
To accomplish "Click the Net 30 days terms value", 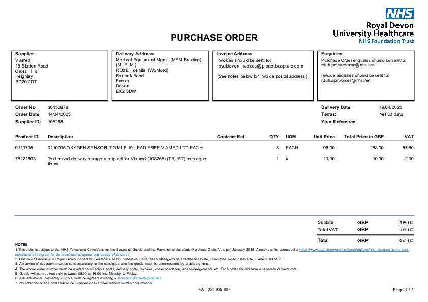I will click(x=391, y=114).
